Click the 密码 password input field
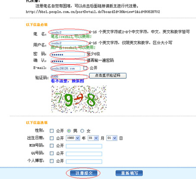This screenshot has width=196, height=179. pyautogui.click(x=68, y=55)
